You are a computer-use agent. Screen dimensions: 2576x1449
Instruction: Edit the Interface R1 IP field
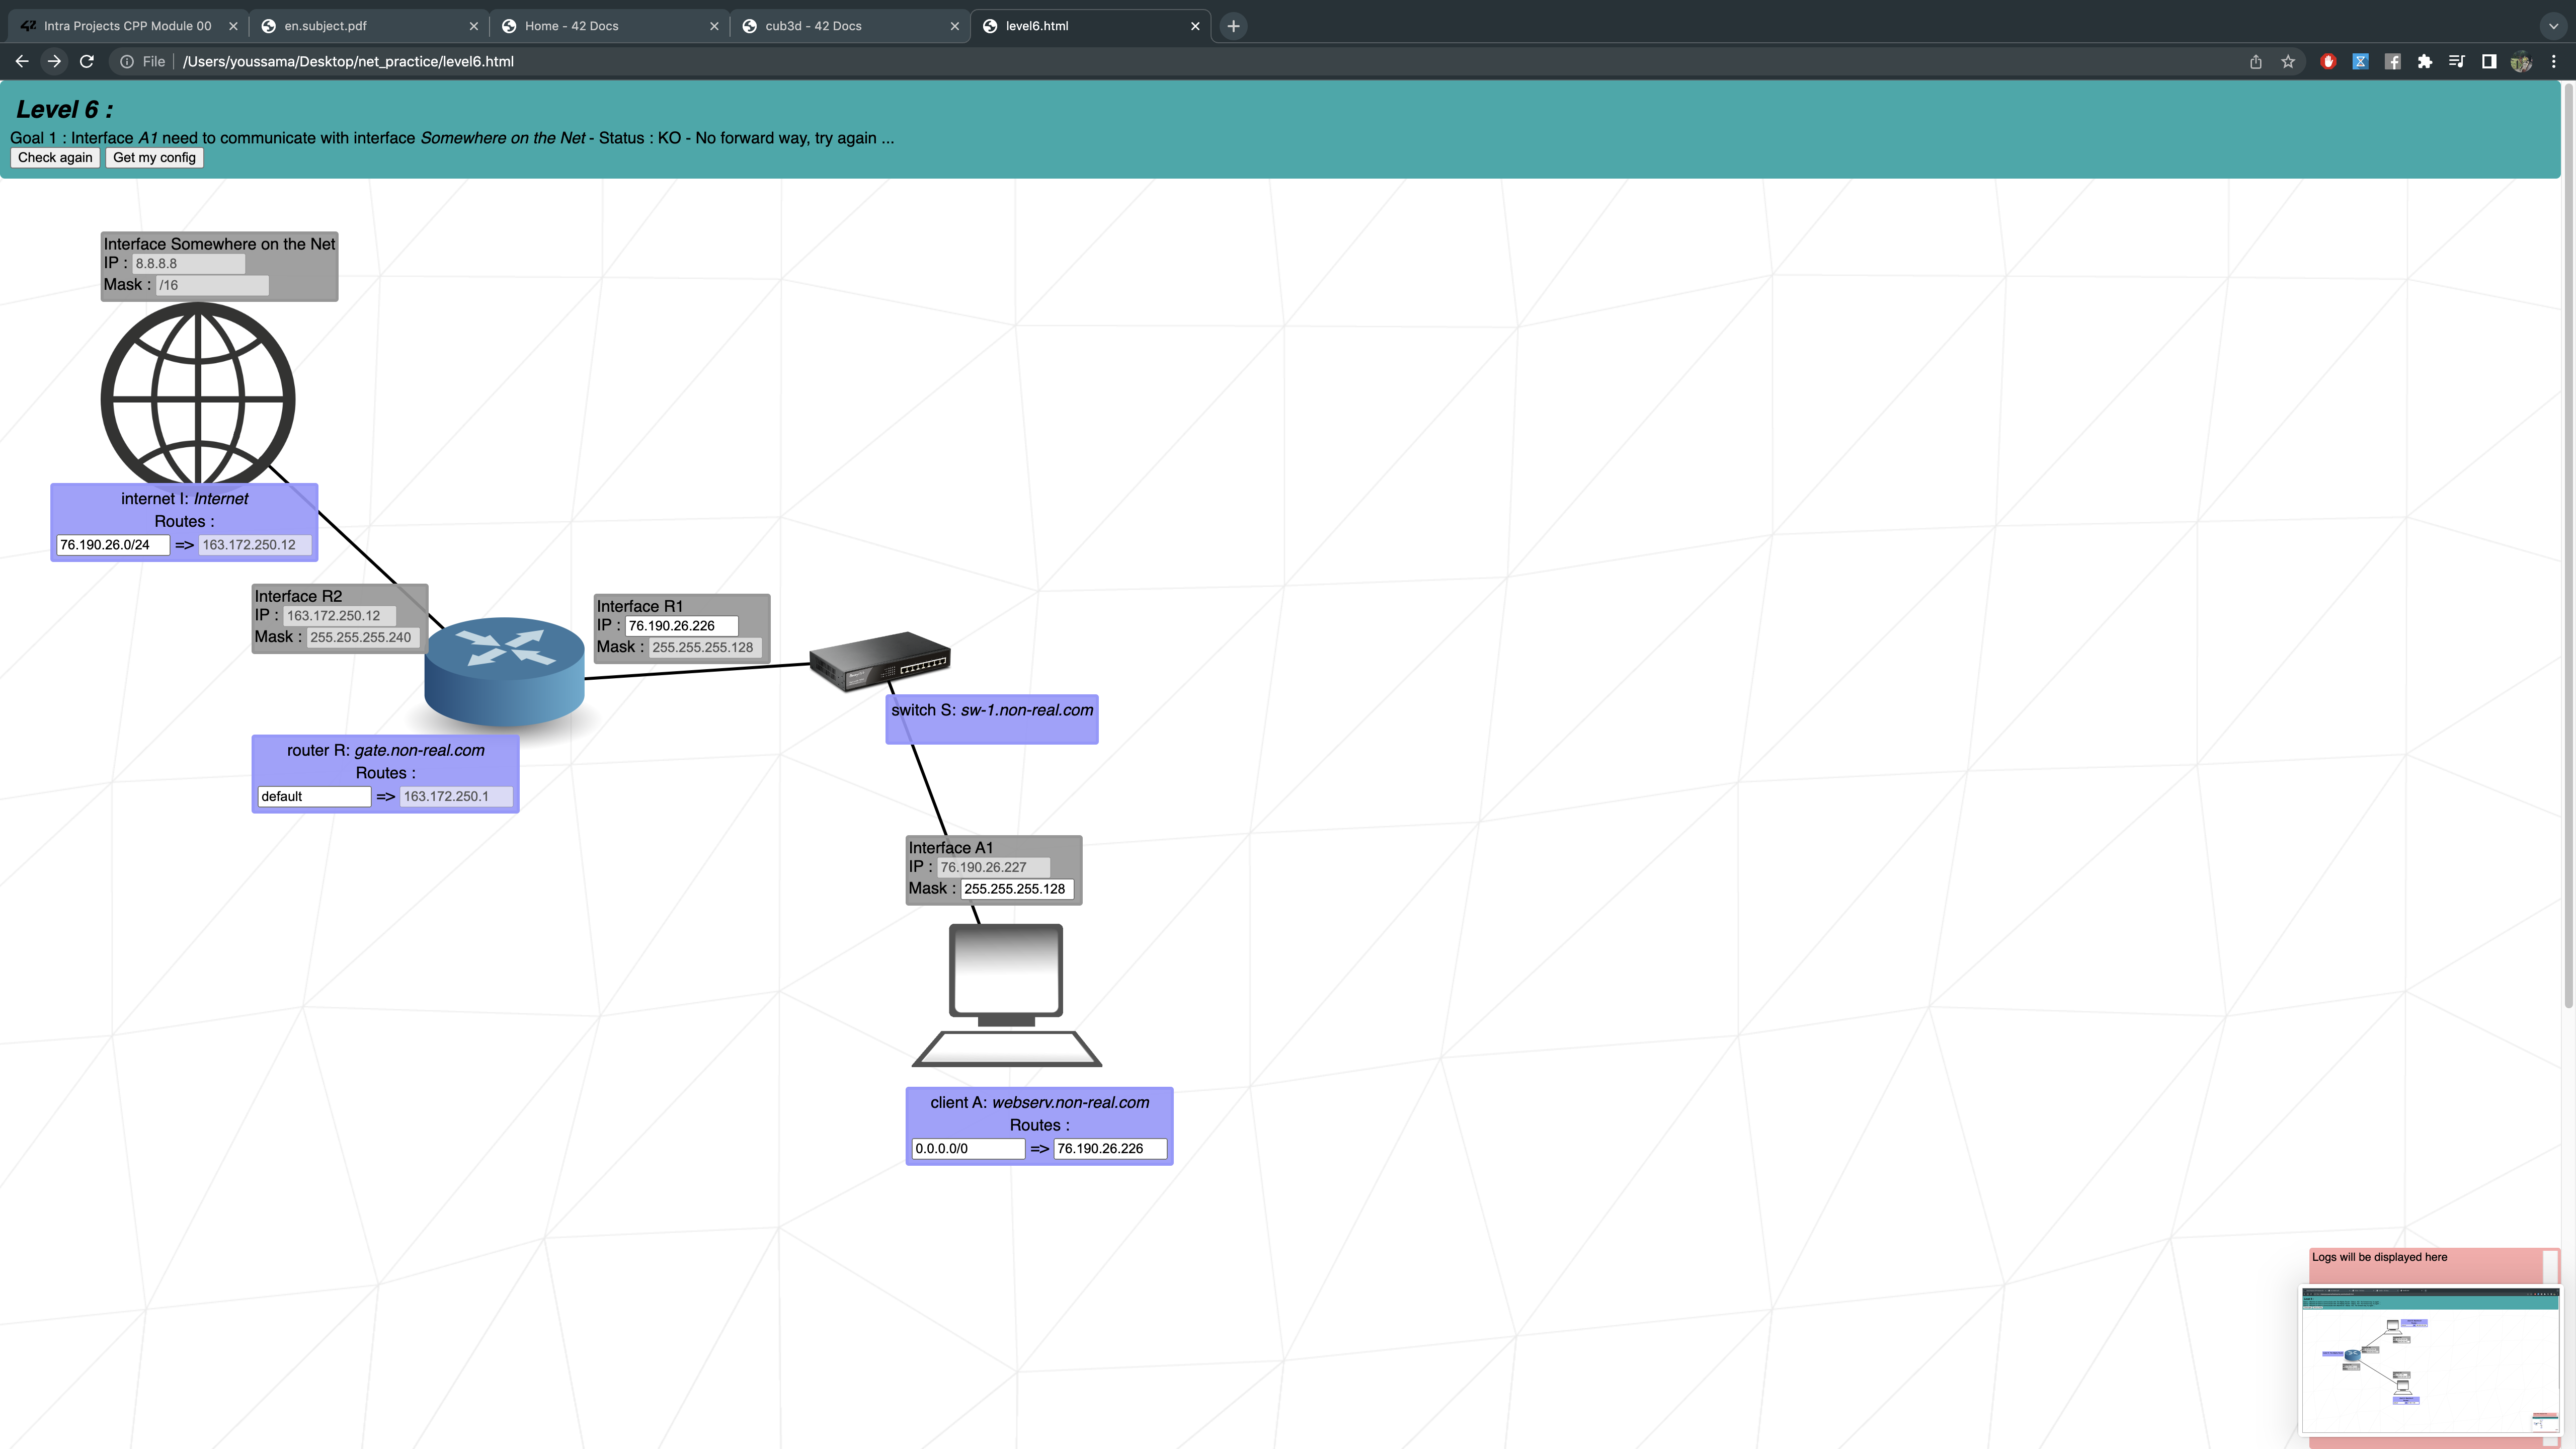click(681, 626)
